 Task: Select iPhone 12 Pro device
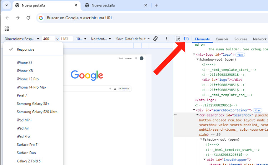(x=33, y=79)
